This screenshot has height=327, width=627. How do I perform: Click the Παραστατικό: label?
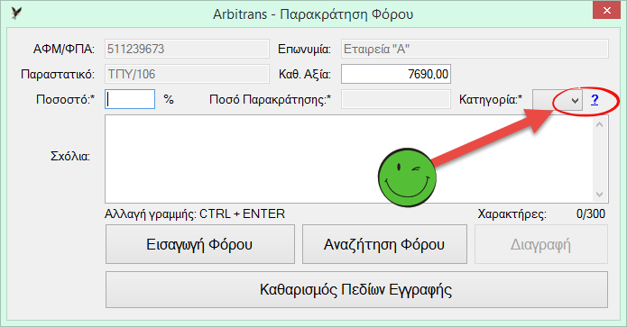(58, 74)
